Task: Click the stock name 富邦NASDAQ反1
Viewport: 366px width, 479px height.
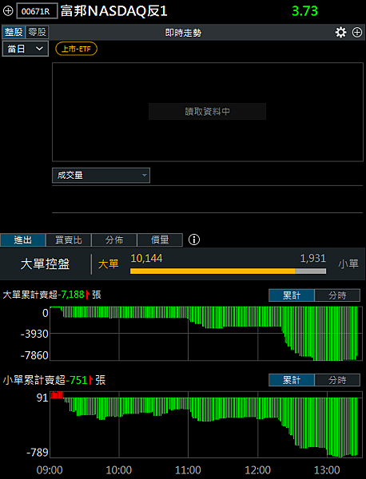Action: click(113, 11)
